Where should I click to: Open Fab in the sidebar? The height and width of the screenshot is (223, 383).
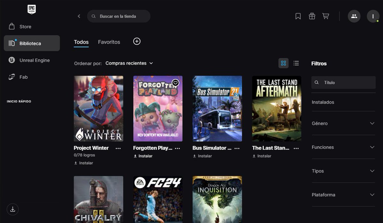click(x=32, y=77)
